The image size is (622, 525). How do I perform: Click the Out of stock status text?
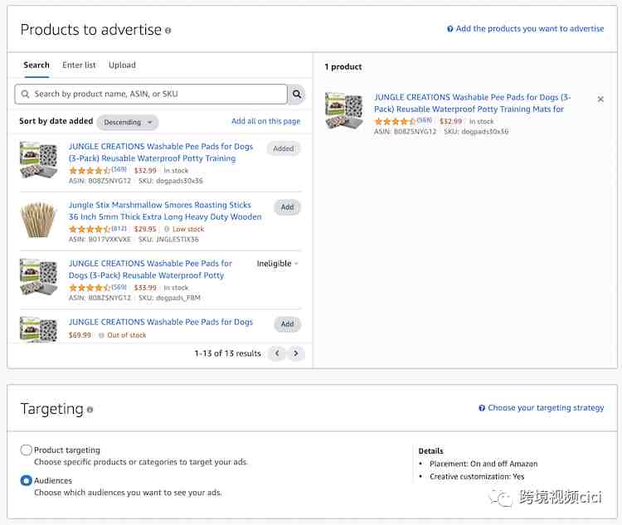[x=127, y=335]
